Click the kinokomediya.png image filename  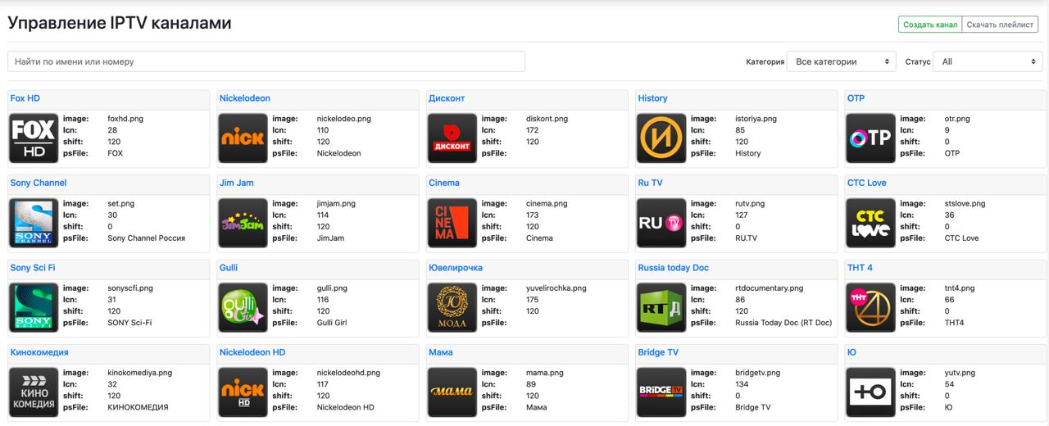[x=140, y=373]
